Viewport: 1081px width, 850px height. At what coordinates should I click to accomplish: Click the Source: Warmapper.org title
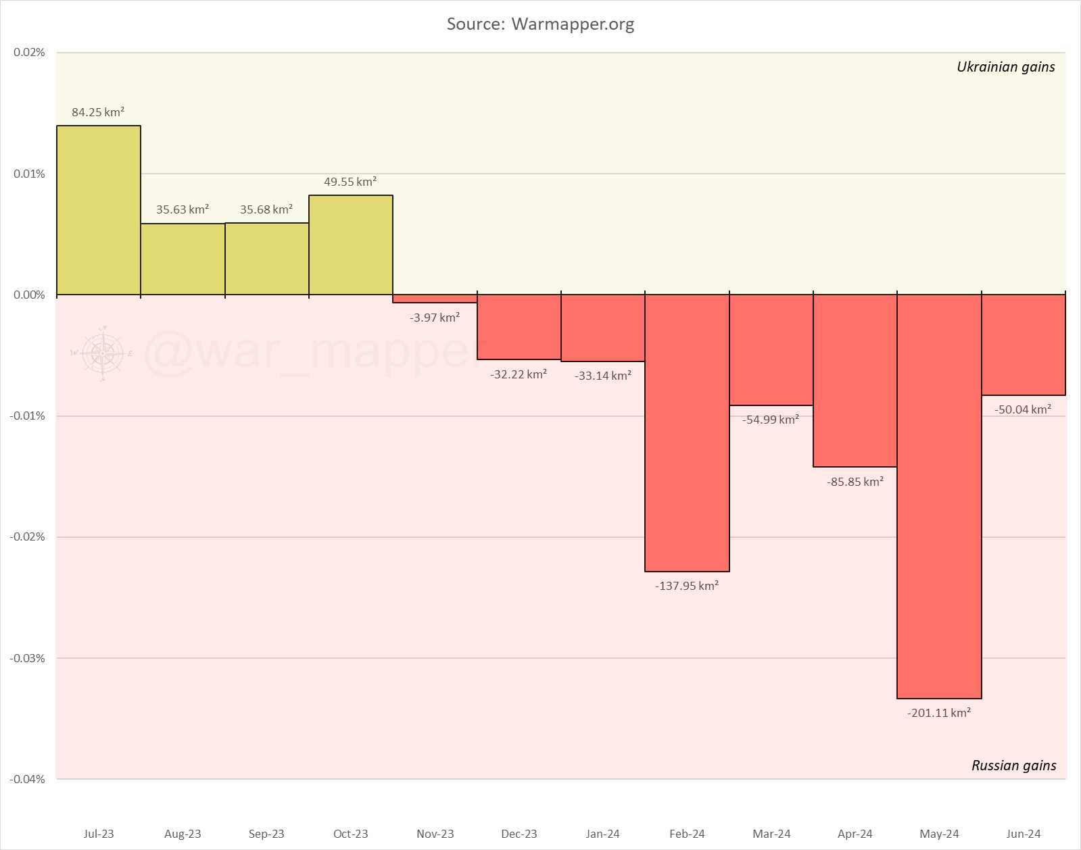pyautogui.click(x=541, y=24)
